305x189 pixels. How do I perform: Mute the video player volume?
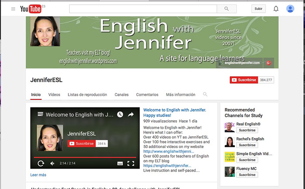pyautogui.click(x=52, y=163)
